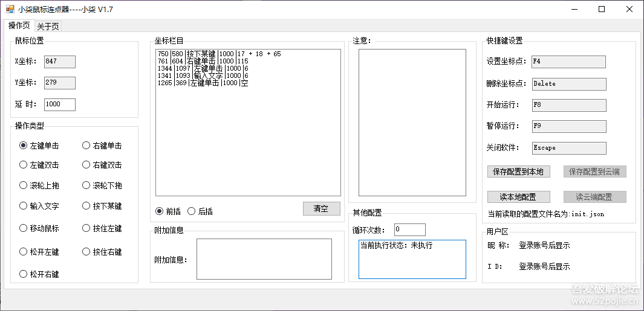
Task: Choose the 右键双击 operation type
Action: 102,165
